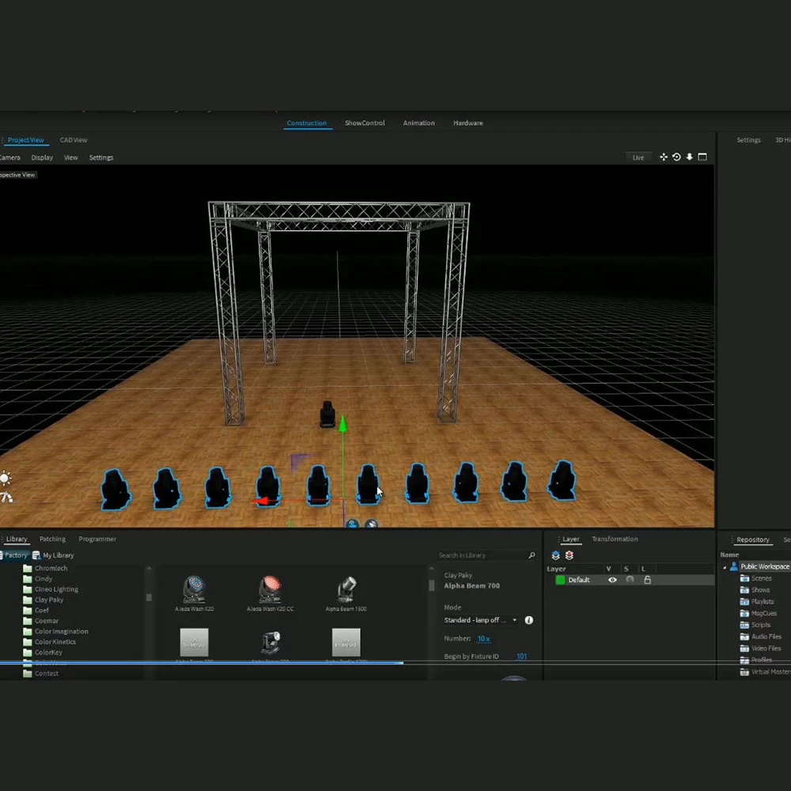This screenshot has width=791, height=791.
Task: Click the add layer icon
Action: click(x=555, y=555)
